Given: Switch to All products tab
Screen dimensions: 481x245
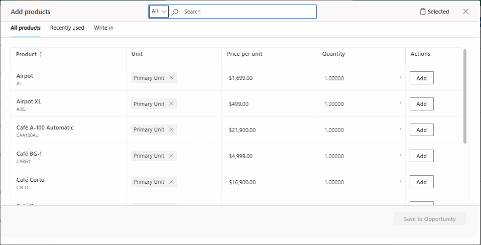Looking at the screenshot, I should click(26, 28).
